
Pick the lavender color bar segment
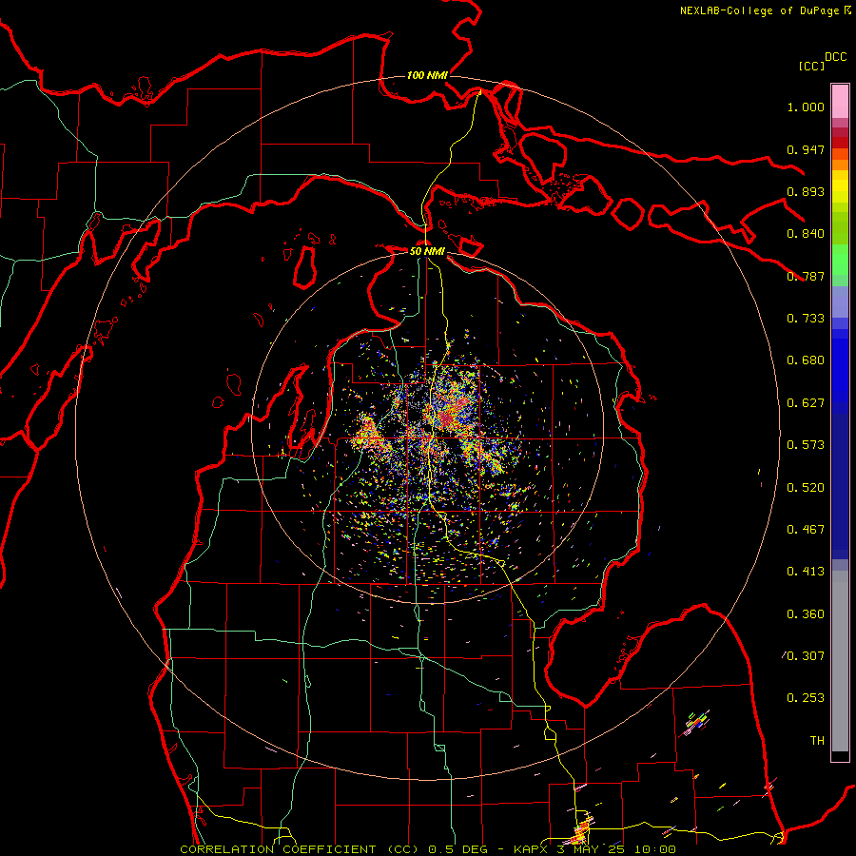[x=840, y=302]
